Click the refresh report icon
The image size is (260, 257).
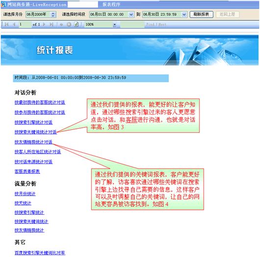[76, 25]
